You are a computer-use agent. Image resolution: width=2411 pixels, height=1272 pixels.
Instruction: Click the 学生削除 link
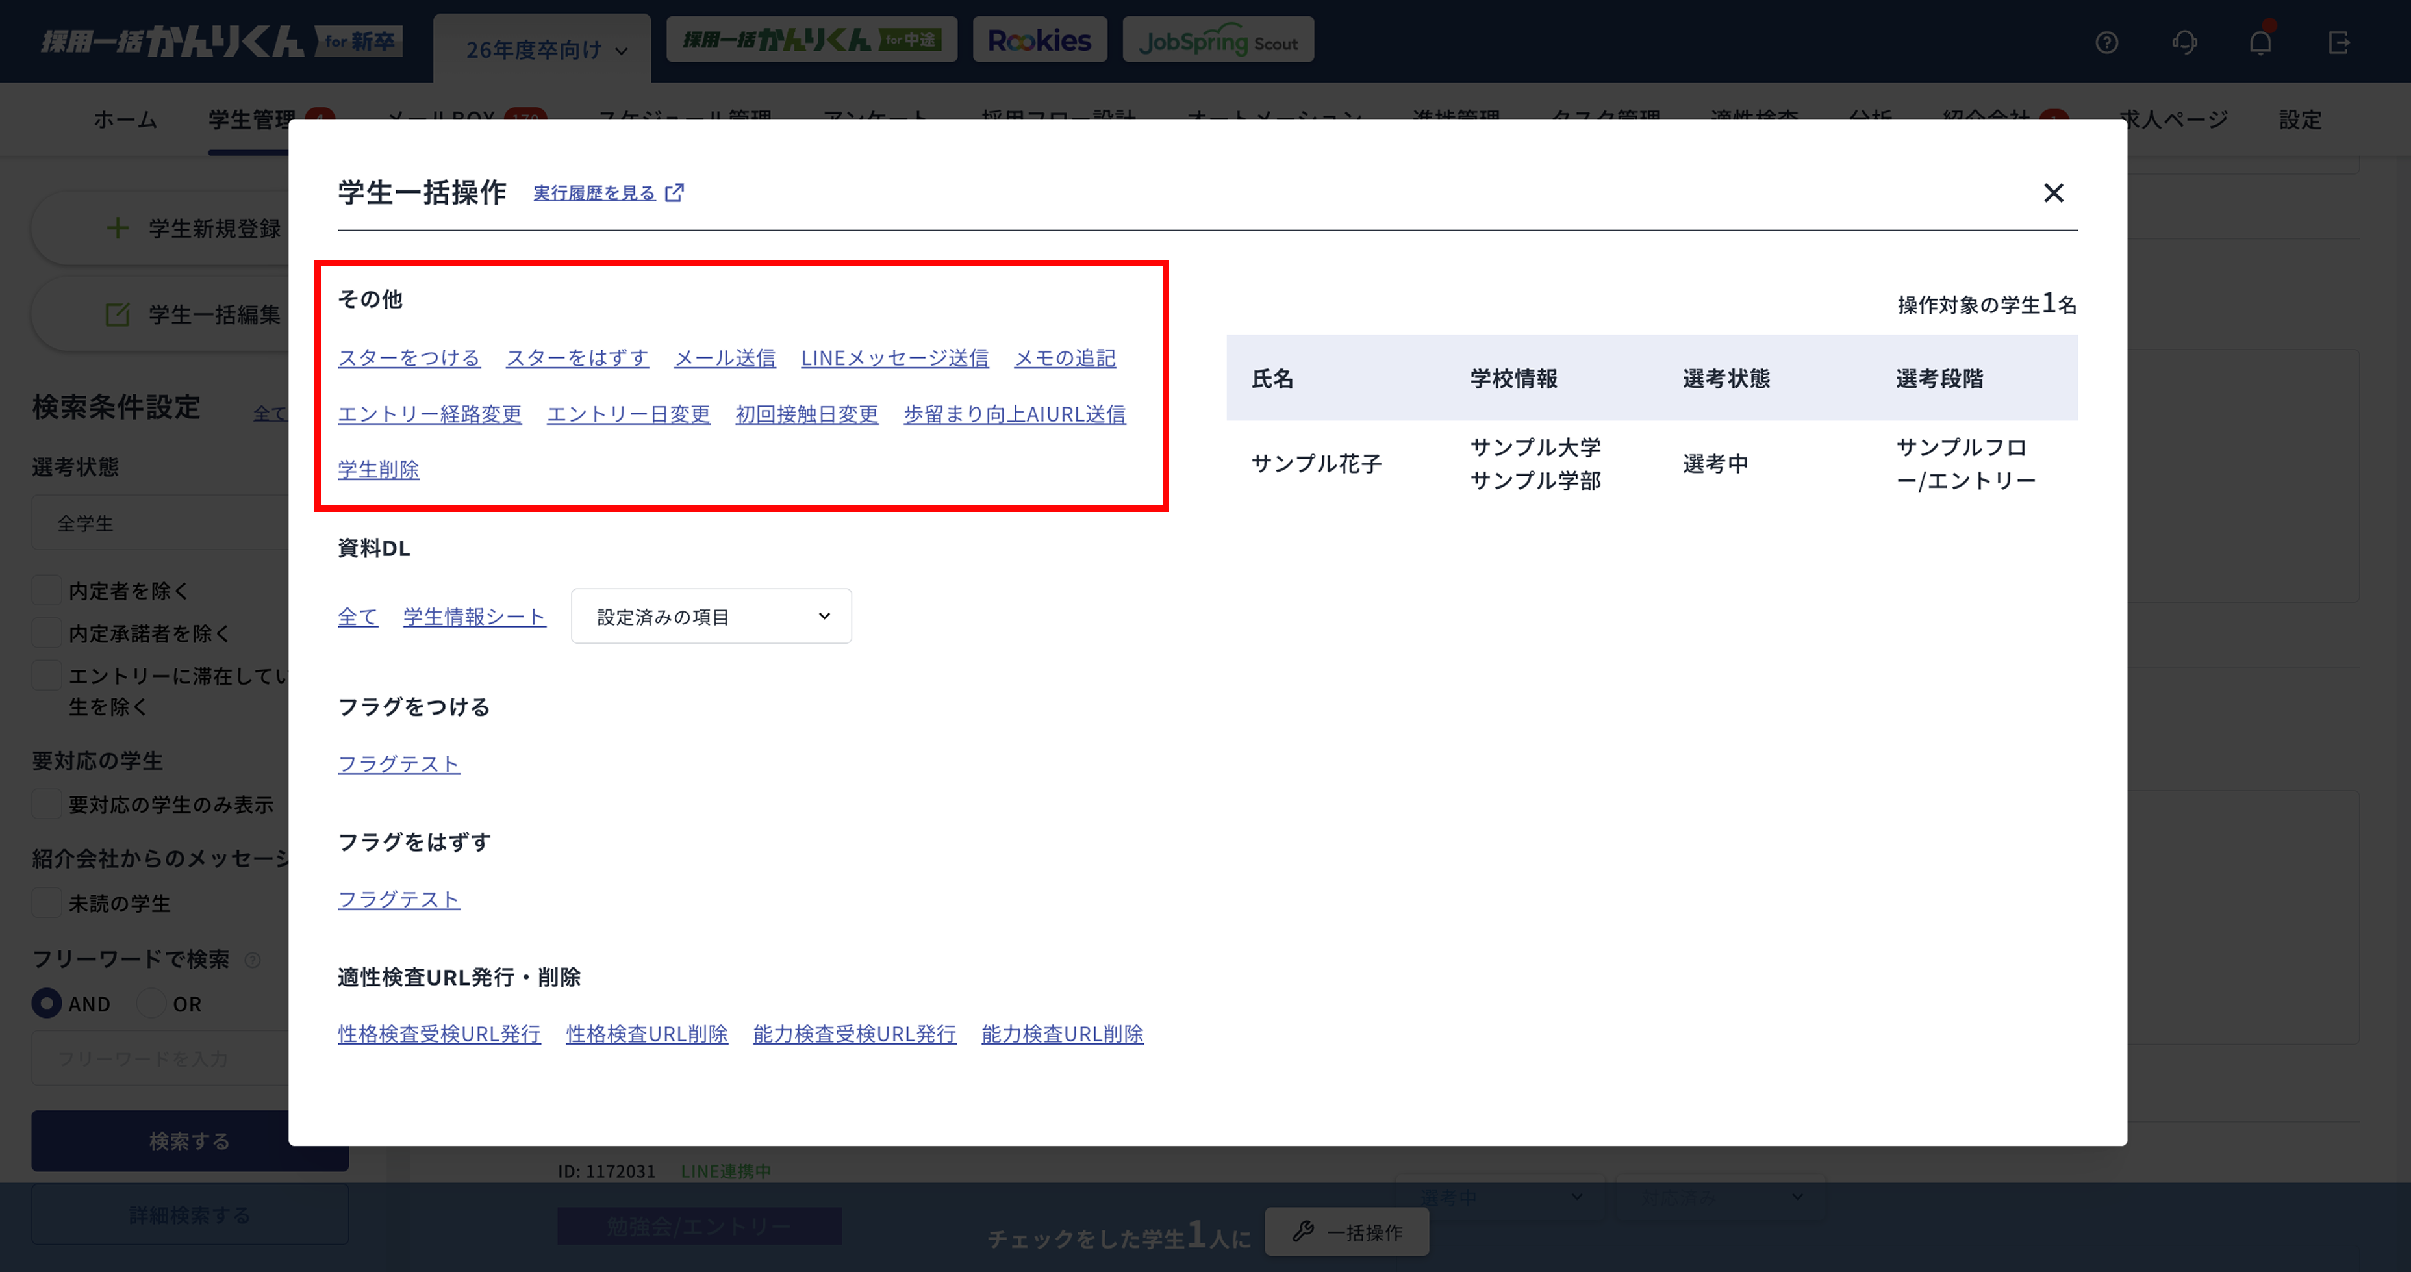(x=378, y=470)
